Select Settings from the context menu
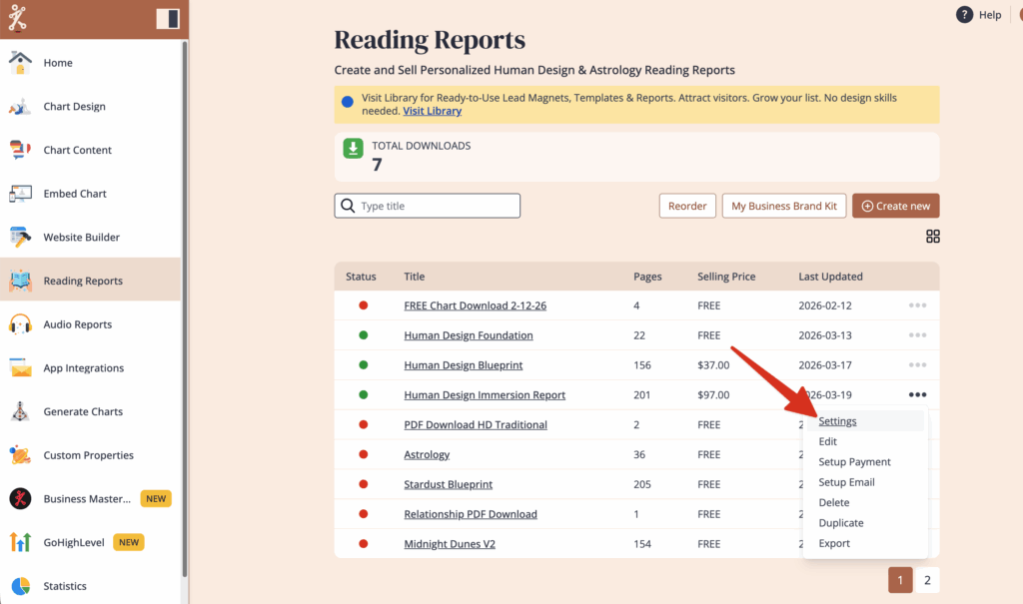Image resolution: width=1023 pixels, height=604 pixels. click(837, 421)
